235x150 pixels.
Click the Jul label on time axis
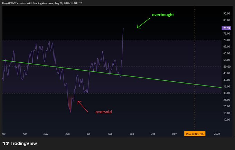(88, 134)
